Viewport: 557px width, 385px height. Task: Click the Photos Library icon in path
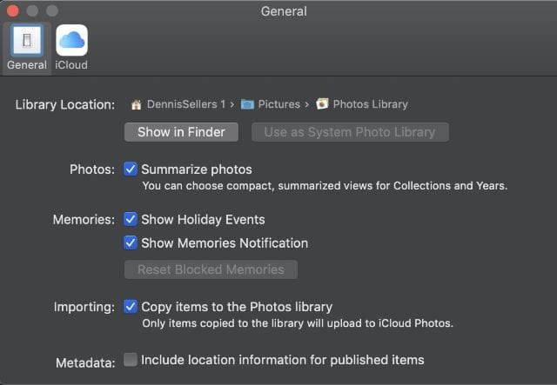[x=323, y=104]
